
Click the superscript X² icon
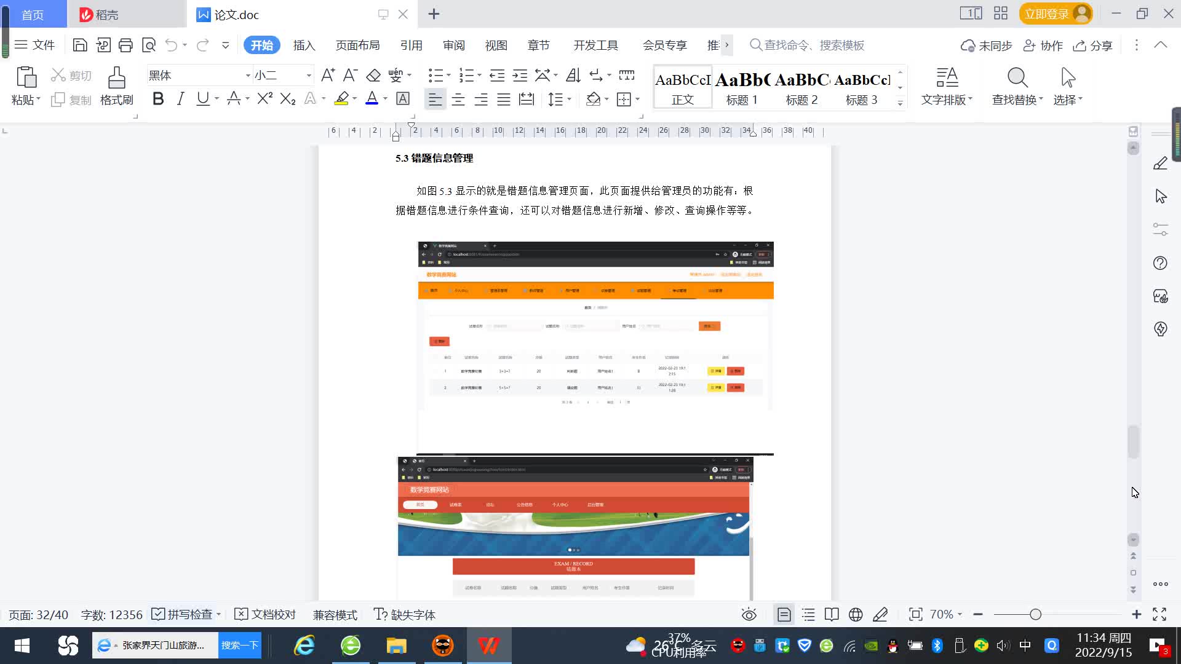click(x=264, y=99)
